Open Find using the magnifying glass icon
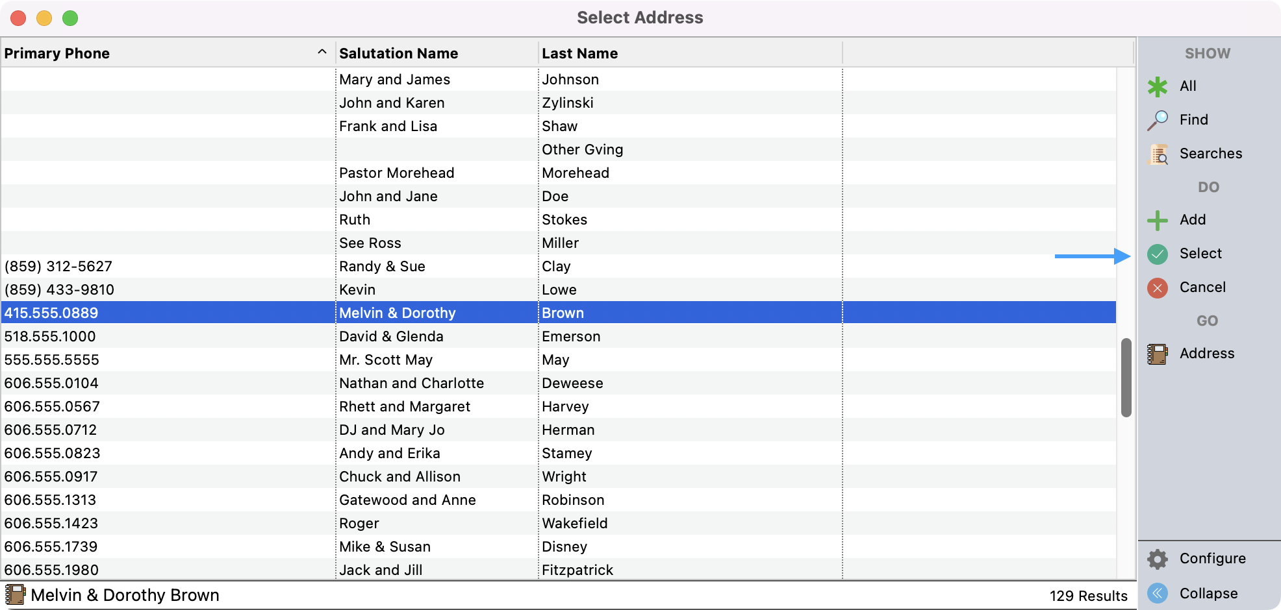 pos(1158,120)
